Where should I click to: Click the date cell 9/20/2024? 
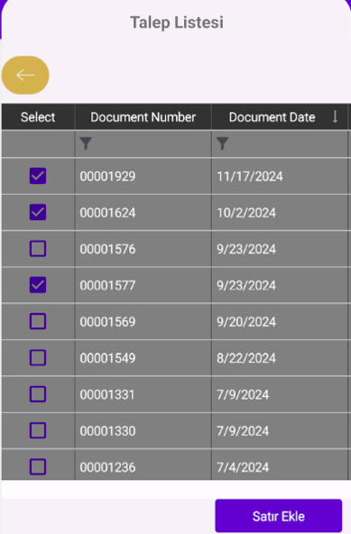280,321
